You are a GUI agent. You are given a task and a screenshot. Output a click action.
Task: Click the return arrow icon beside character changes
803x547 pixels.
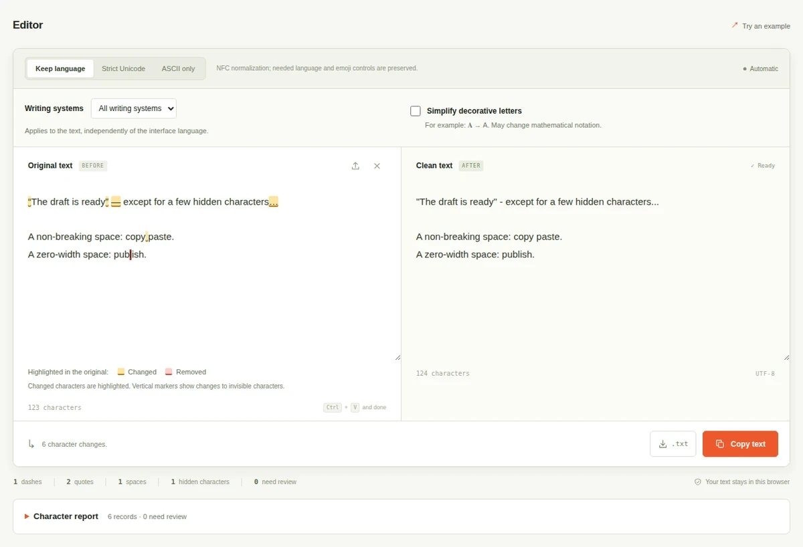[x=31, y=444]
